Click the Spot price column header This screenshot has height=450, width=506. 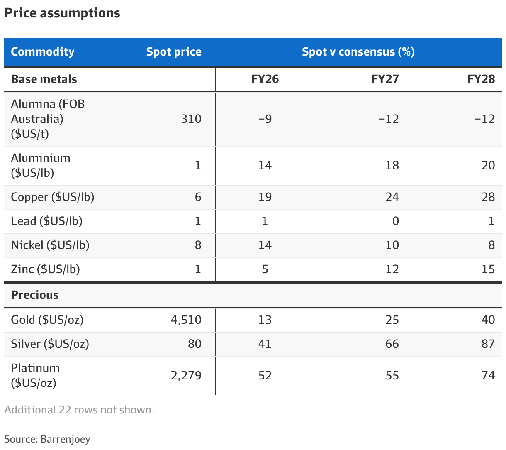pos(174,52)
